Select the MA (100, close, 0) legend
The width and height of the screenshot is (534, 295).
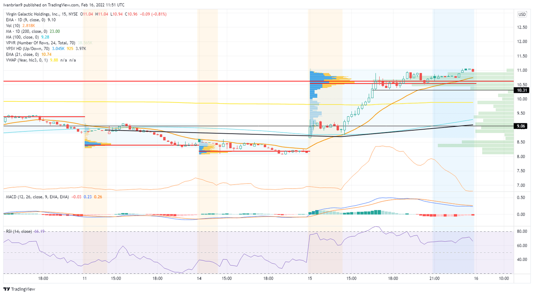tap(22, 37)
